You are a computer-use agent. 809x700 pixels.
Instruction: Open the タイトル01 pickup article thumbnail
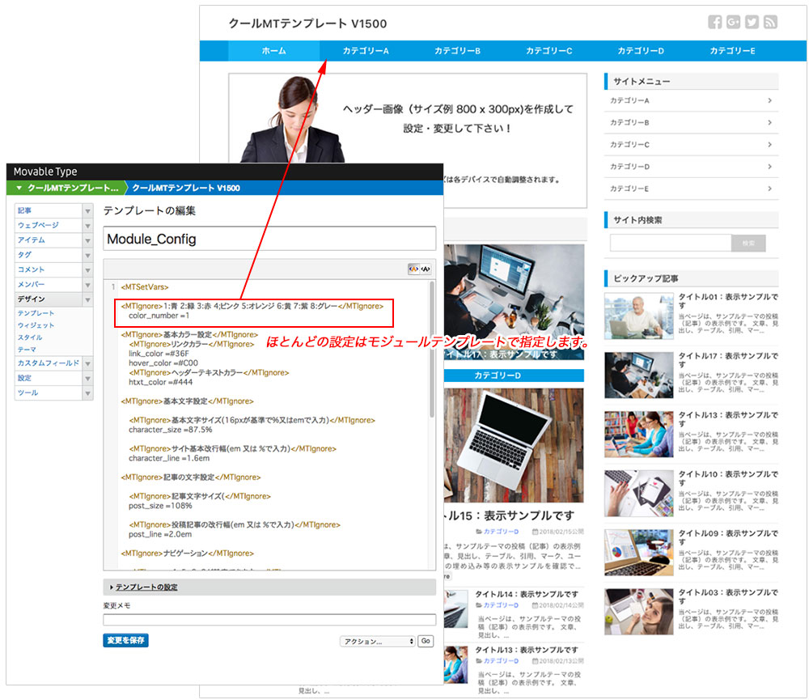639,316
